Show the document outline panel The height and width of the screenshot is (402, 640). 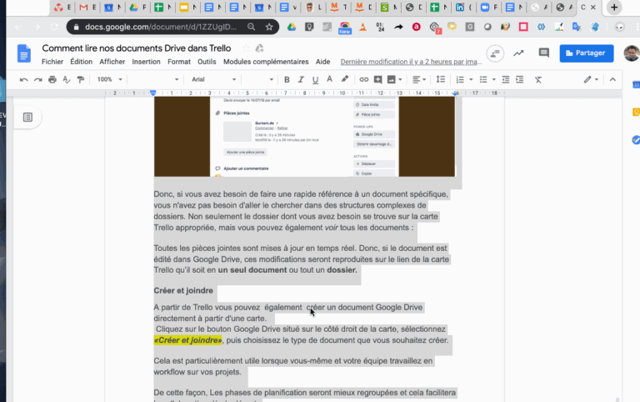[x=27, y=118]
